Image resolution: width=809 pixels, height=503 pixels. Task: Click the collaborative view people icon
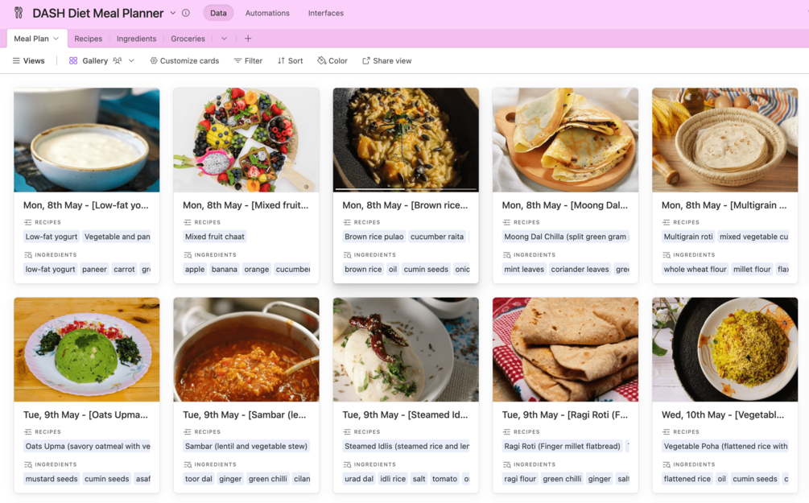(118, 60)
